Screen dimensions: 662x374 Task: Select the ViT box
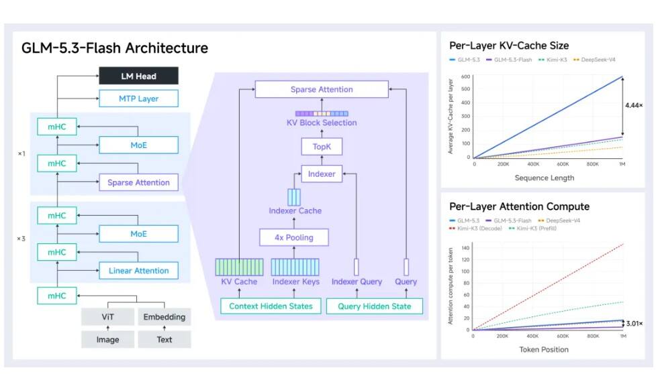107,317
